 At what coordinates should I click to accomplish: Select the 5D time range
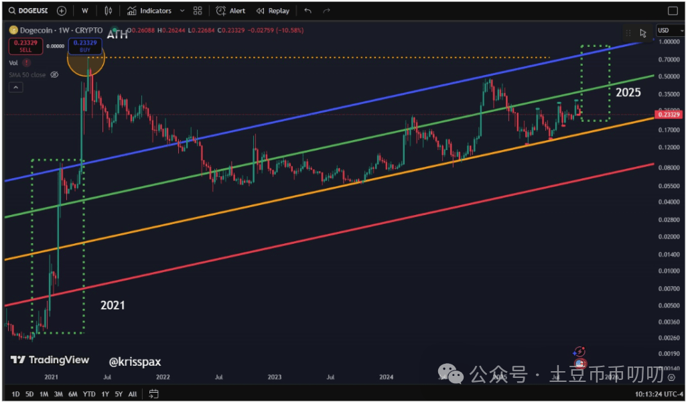click(x=29, y=394)
